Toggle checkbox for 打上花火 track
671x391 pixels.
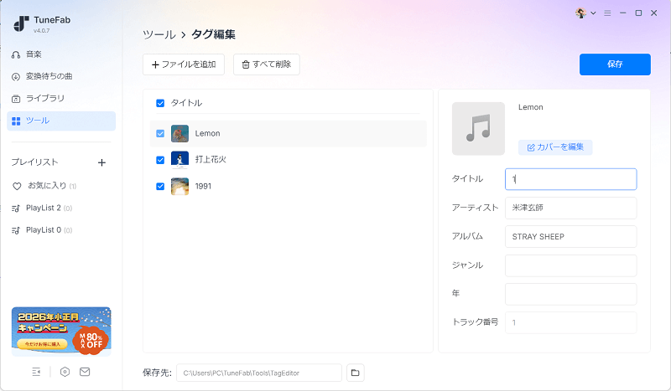pyautogui.click(x=160, y=160)
